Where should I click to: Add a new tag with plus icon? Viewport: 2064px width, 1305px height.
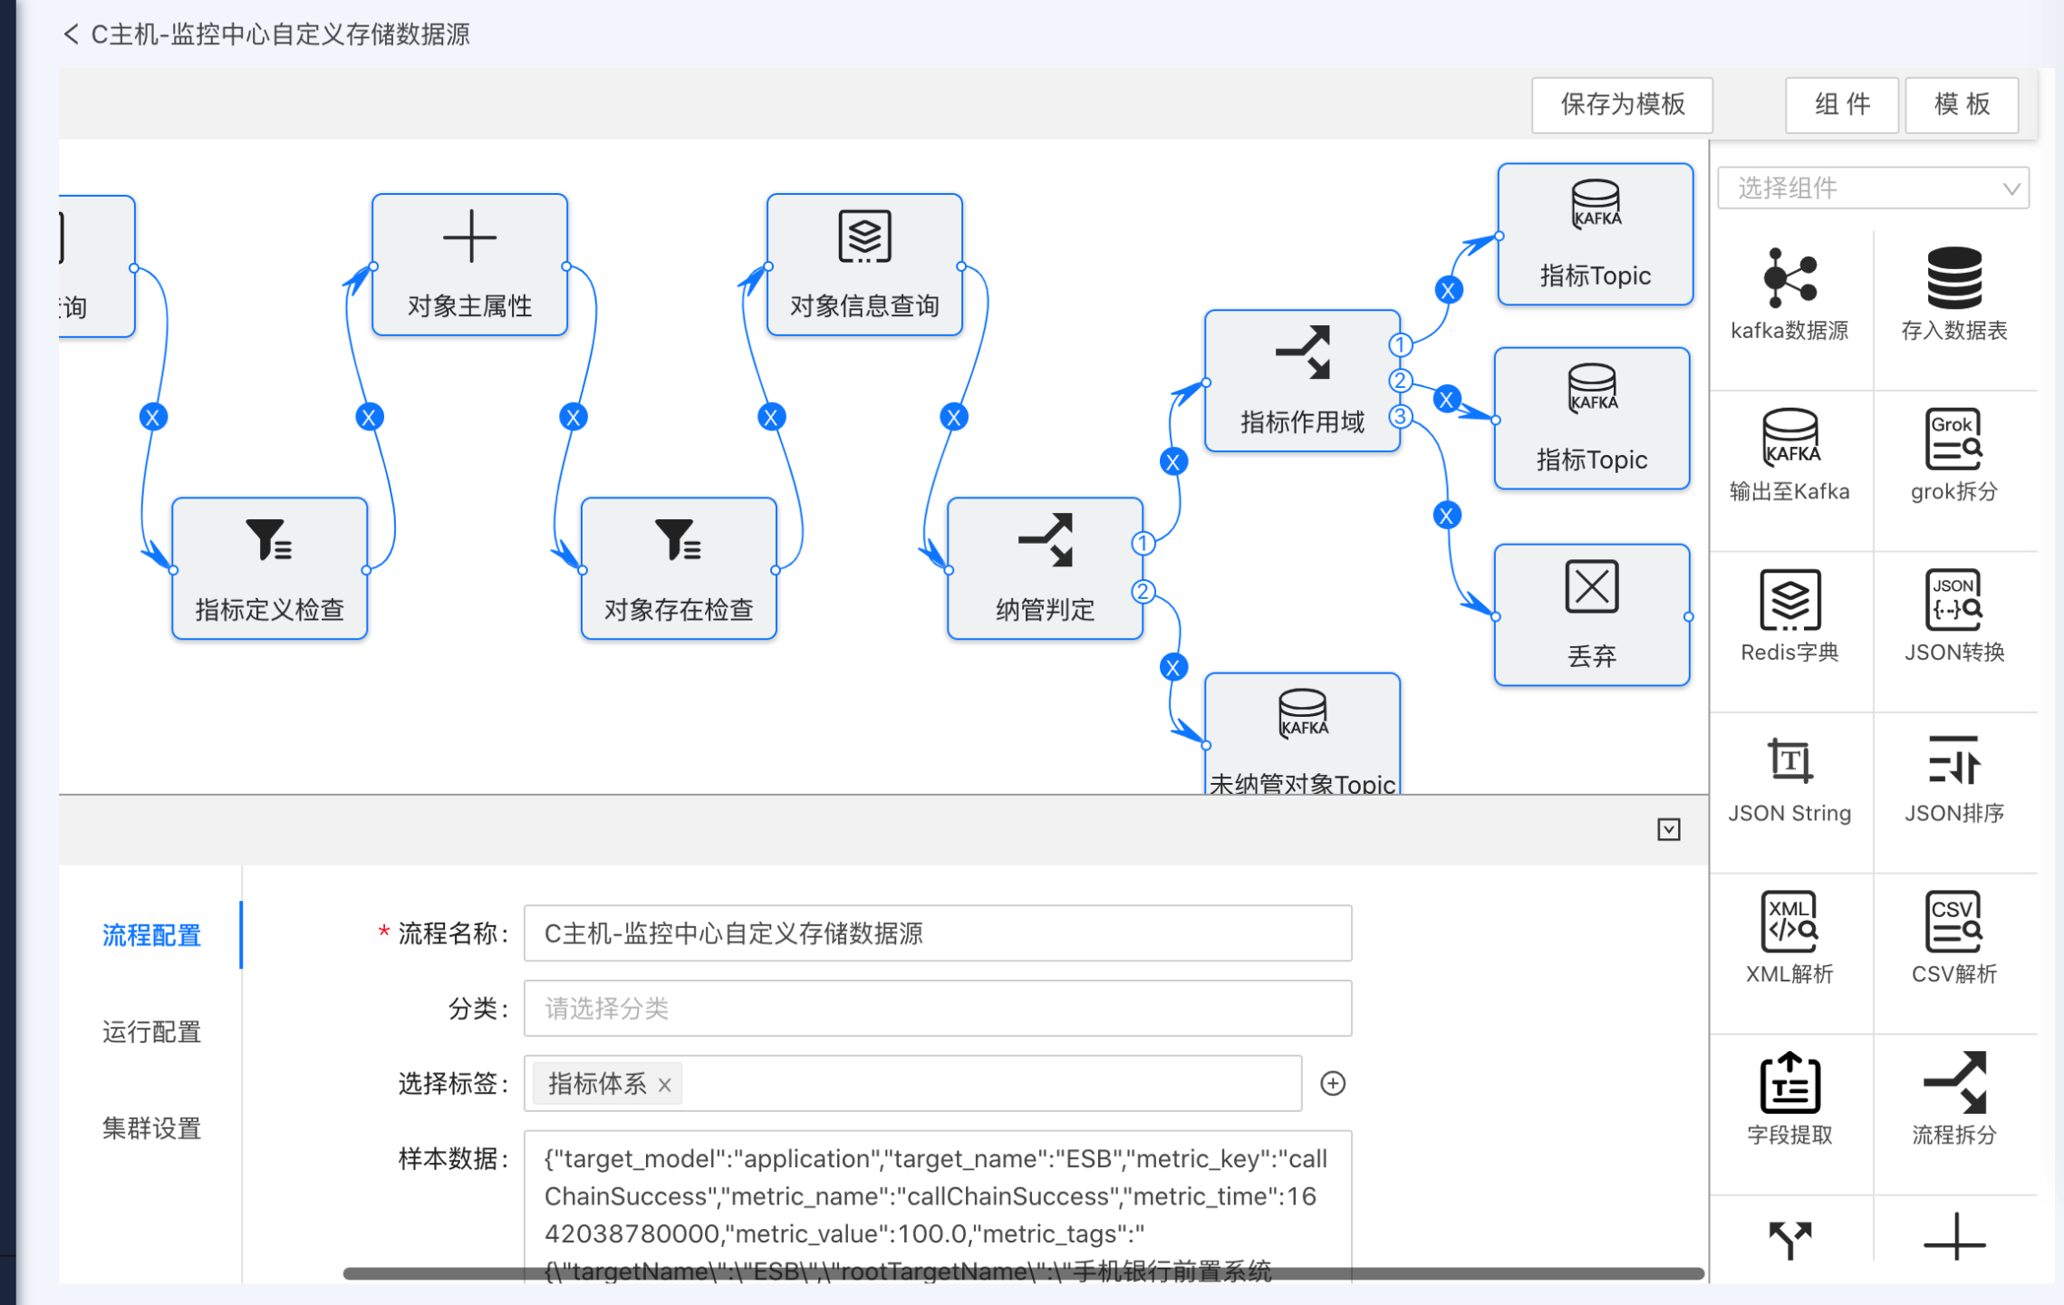pyautogui.click(x=1332, y=1083)
